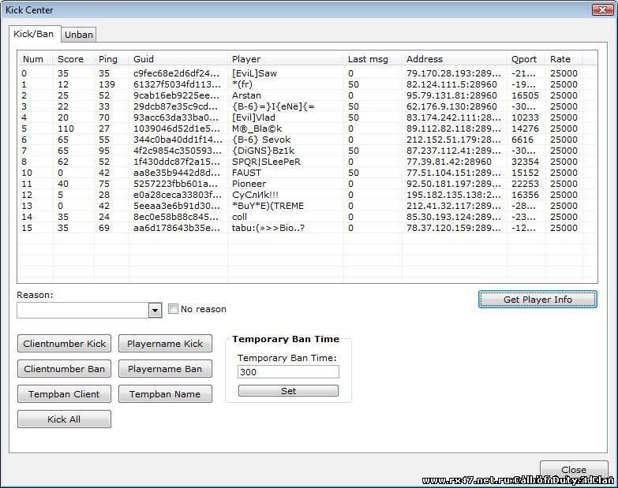
Task: Select the Kick/Ban tab
Action: [33, 34]
